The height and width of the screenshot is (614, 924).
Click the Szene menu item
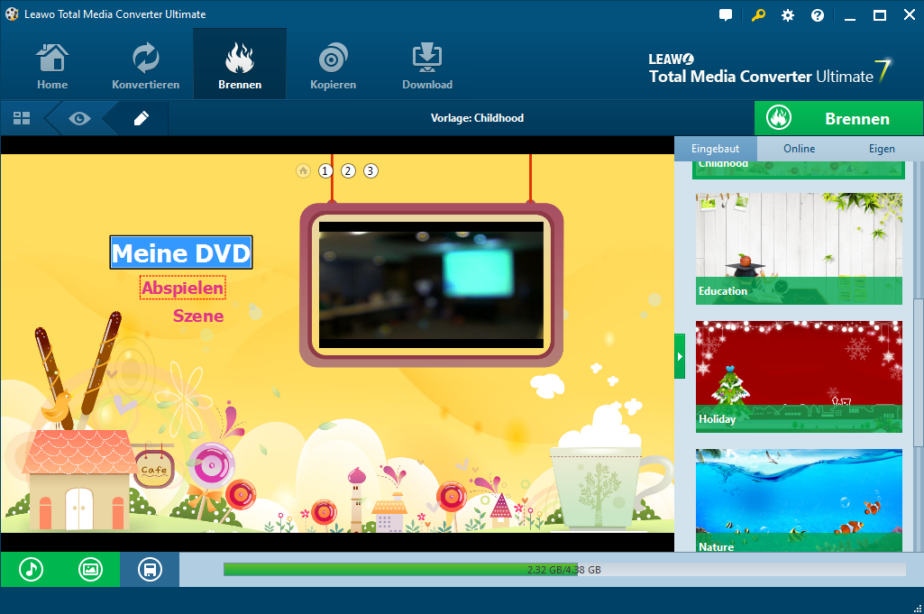pos(198,316)
